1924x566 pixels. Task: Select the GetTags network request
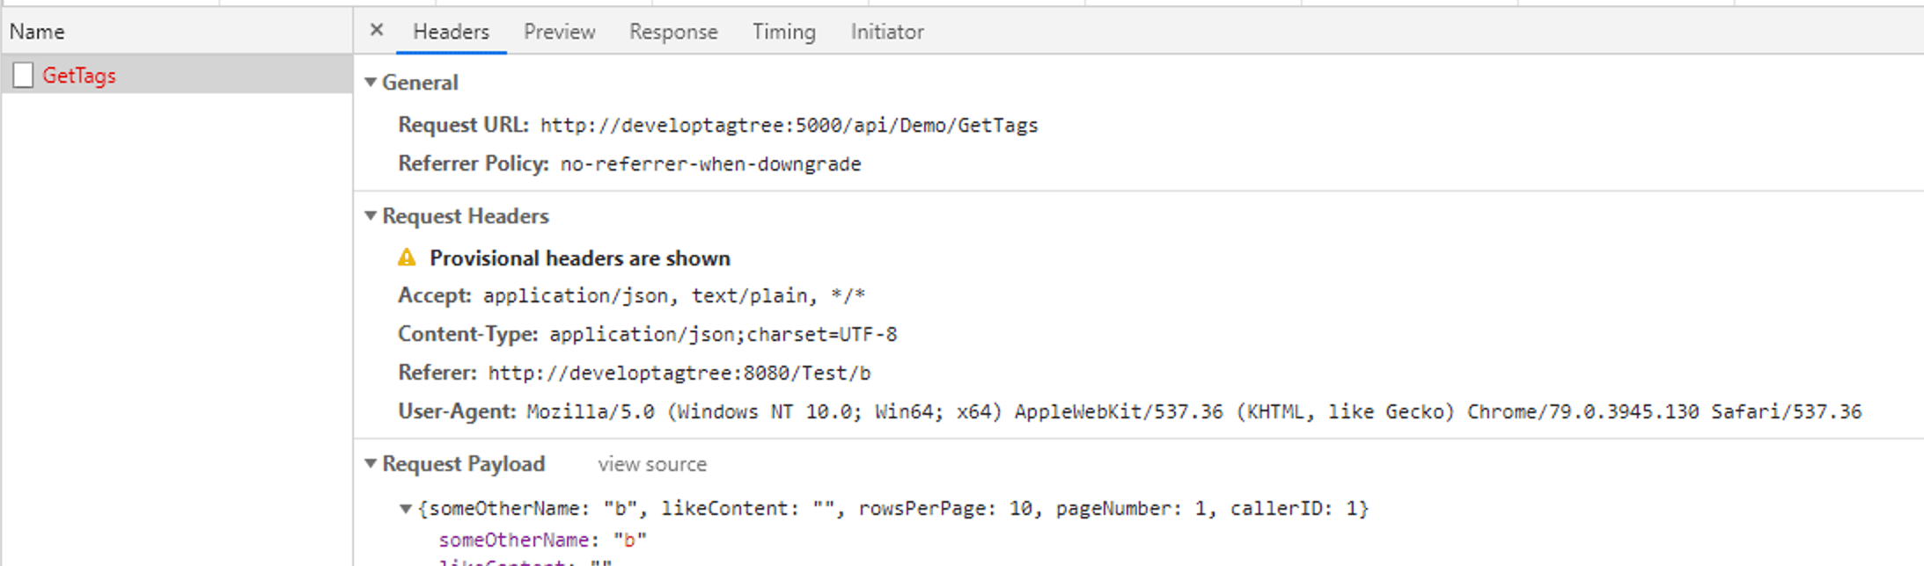coord(177,75)
